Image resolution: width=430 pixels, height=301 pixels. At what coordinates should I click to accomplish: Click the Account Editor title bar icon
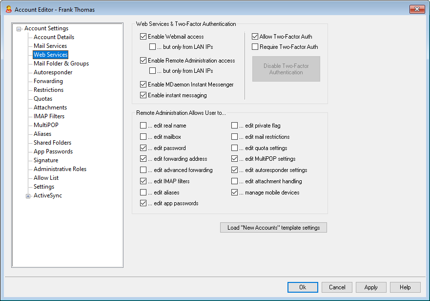point(8,9)
